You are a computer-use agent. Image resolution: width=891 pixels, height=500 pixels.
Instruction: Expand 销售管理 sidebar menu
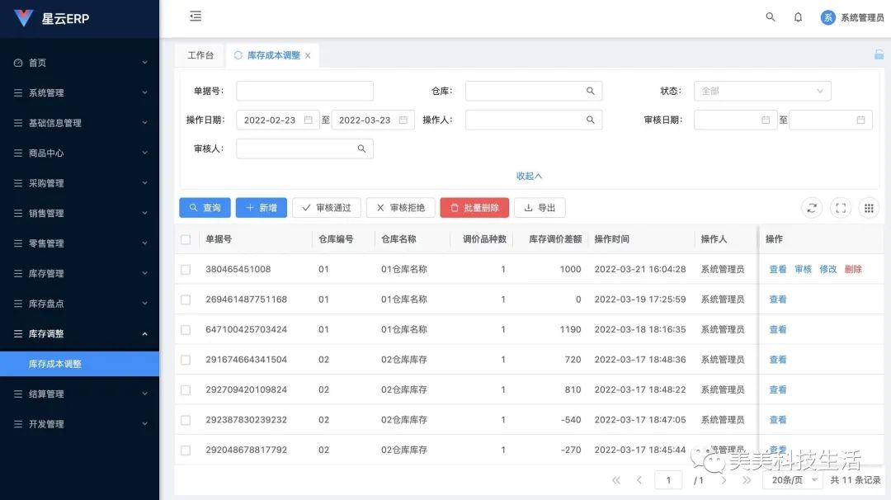tap(79, 213)
